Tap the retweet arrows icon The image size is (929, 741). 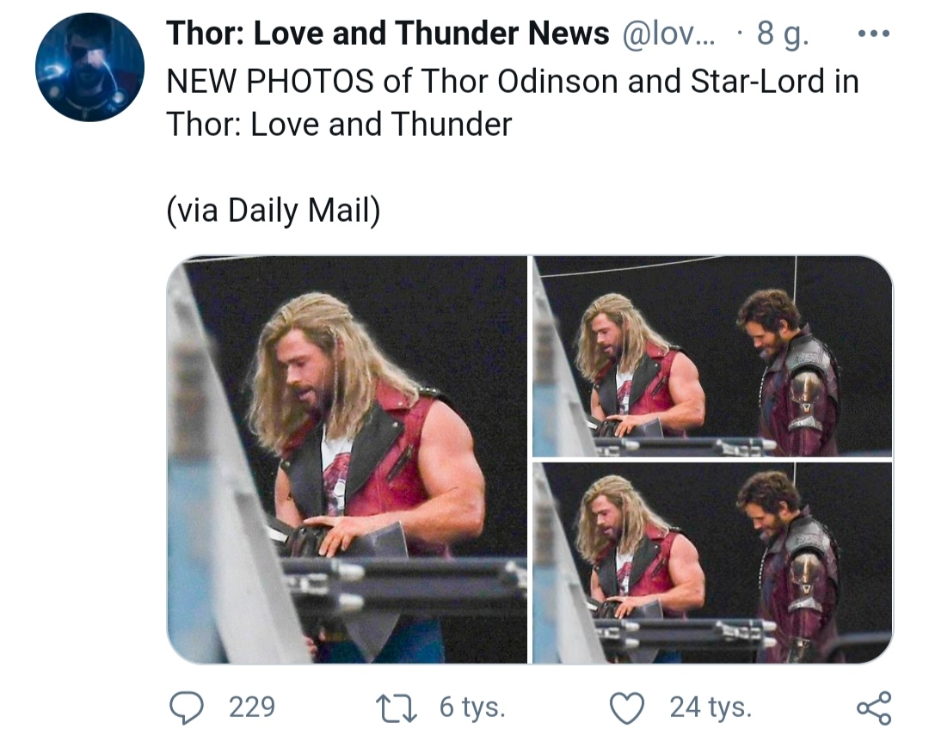398,707
